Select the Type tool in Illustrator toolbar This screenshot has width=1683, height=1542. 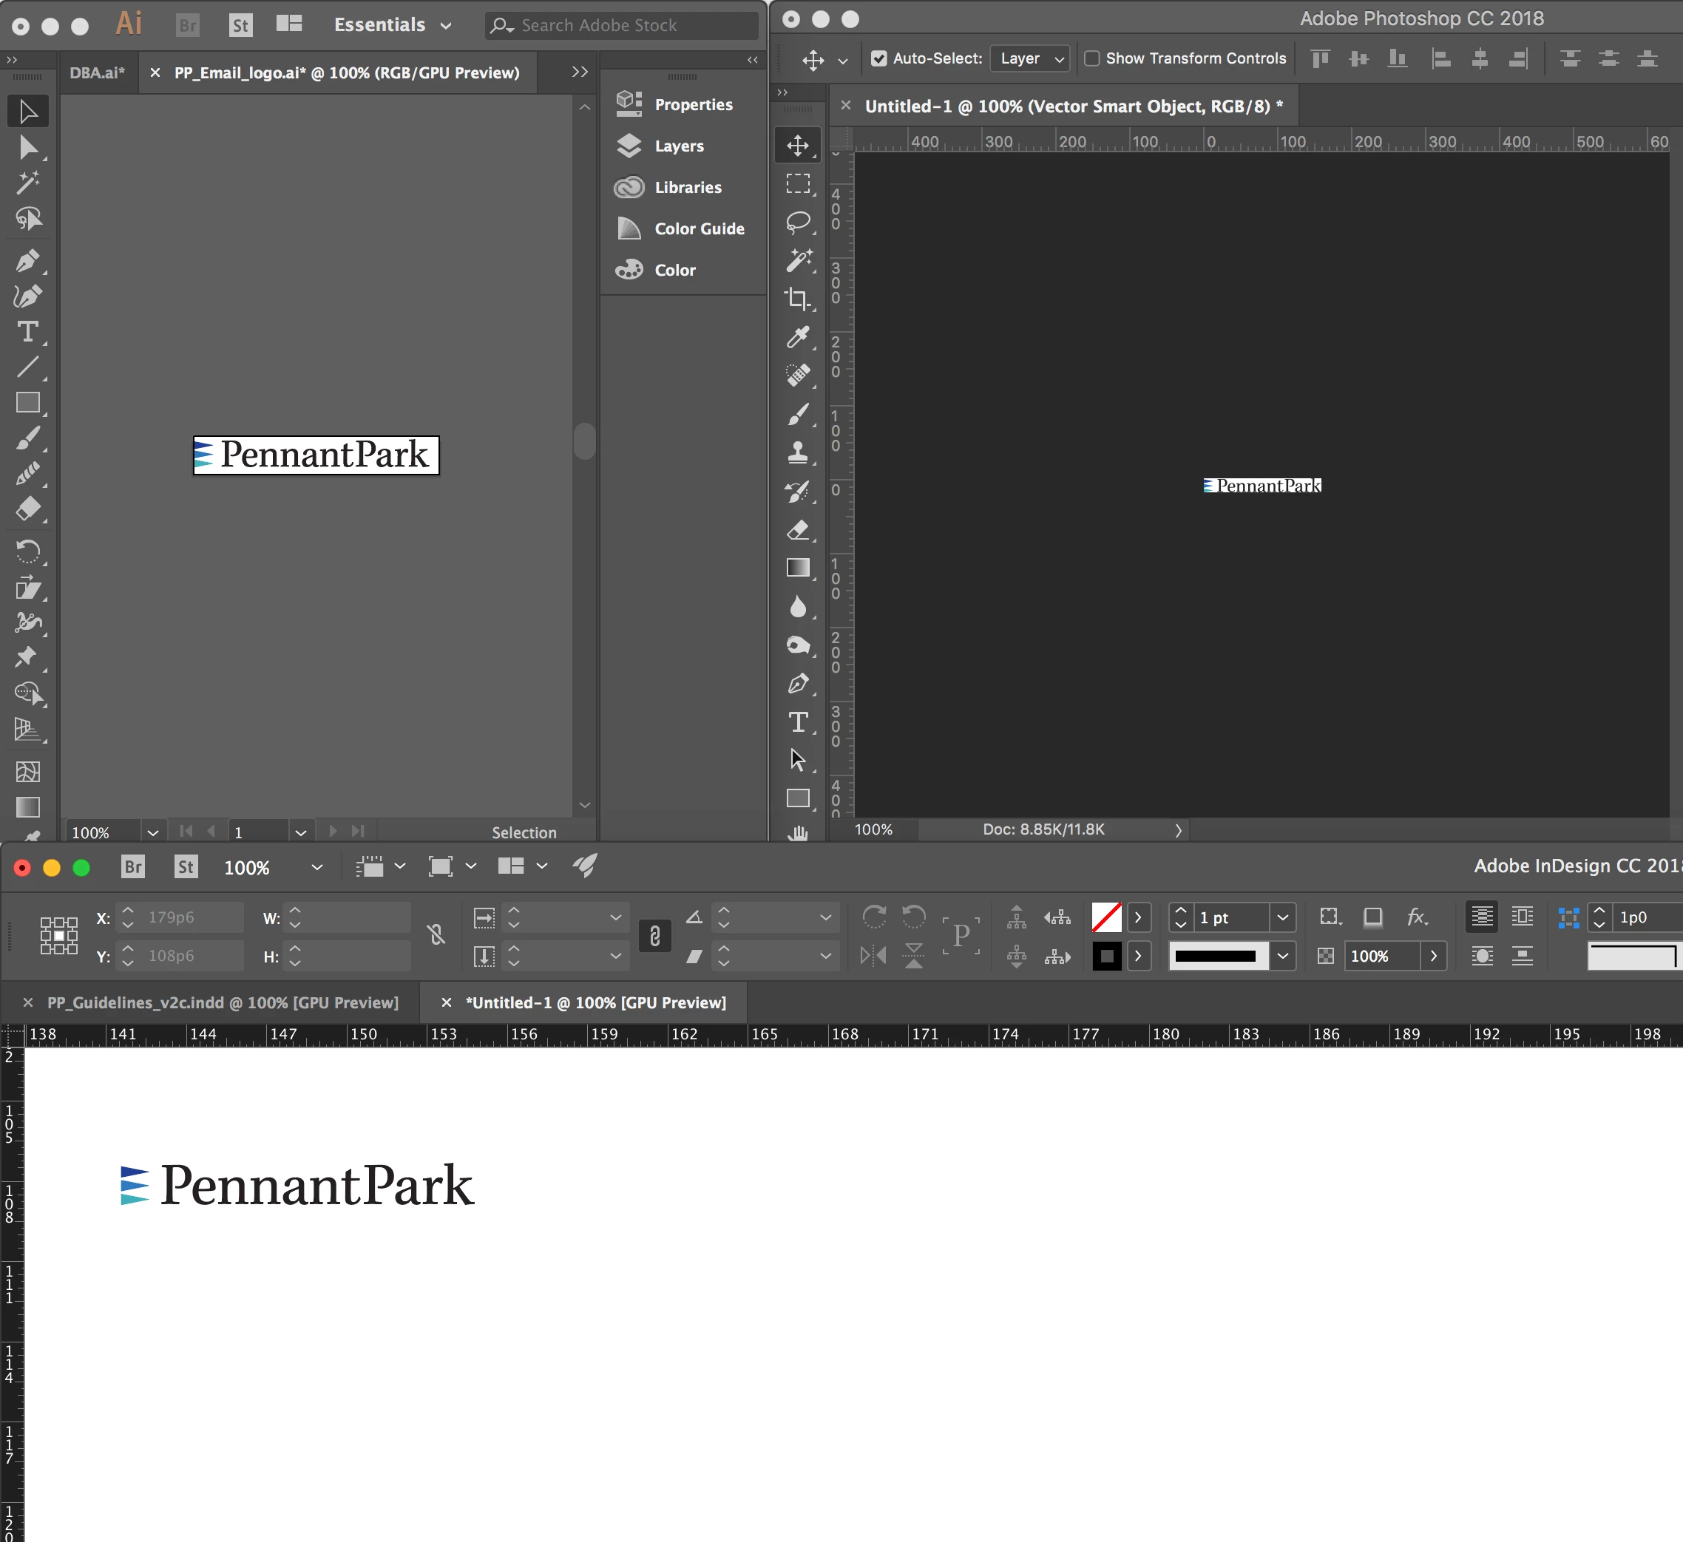click(x=27, y=332)
